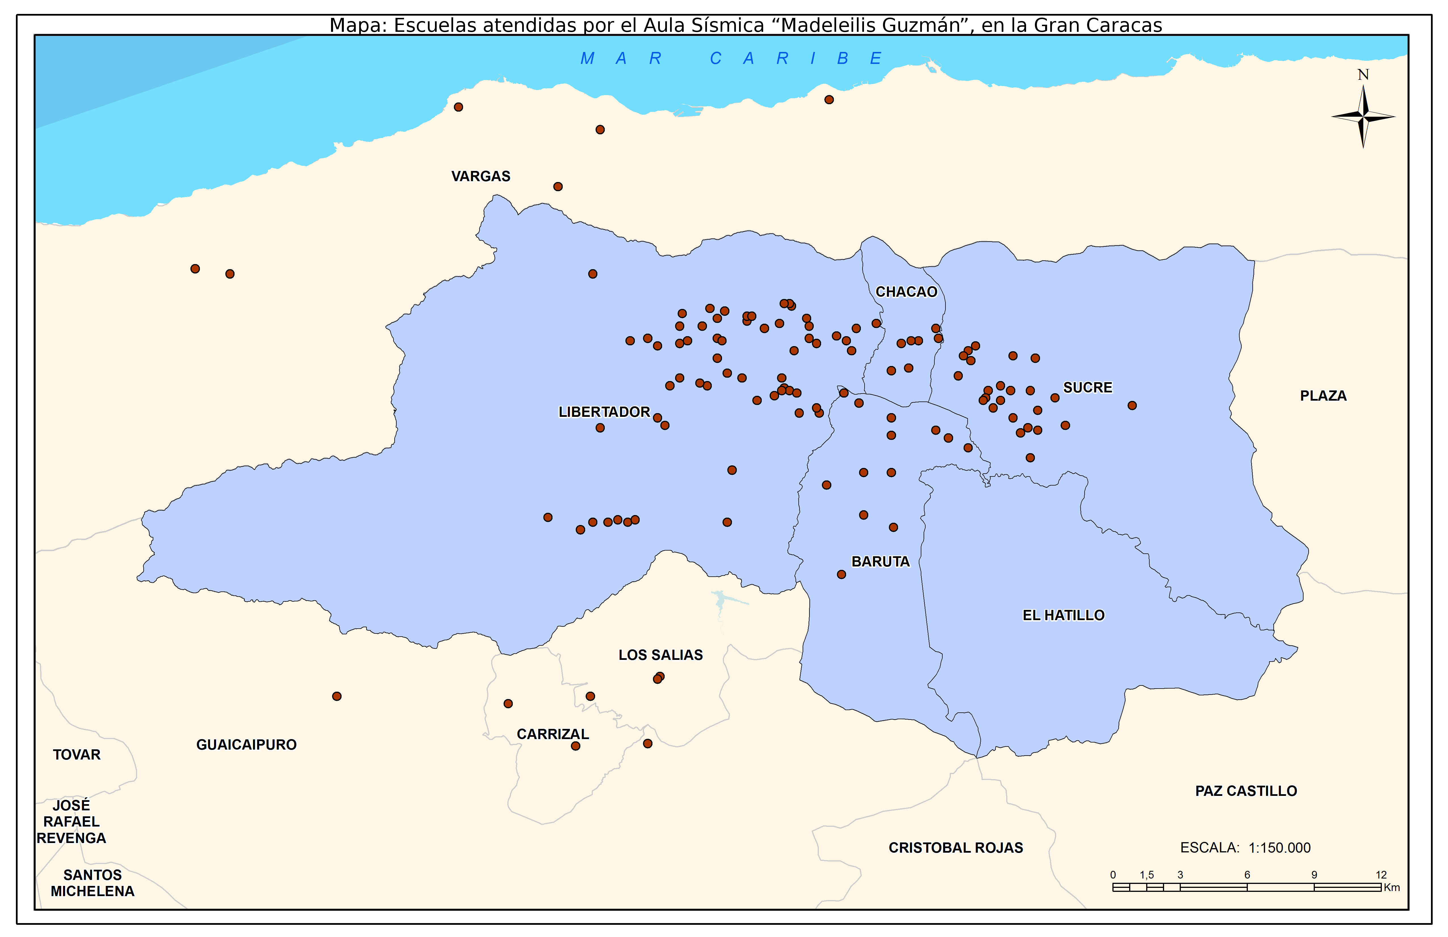Image resolution: width=1448 pixels, height=937 pixels.
Task: Select the LOS SALIAS label
Action: pyautogui.click(x=660, y=655)
